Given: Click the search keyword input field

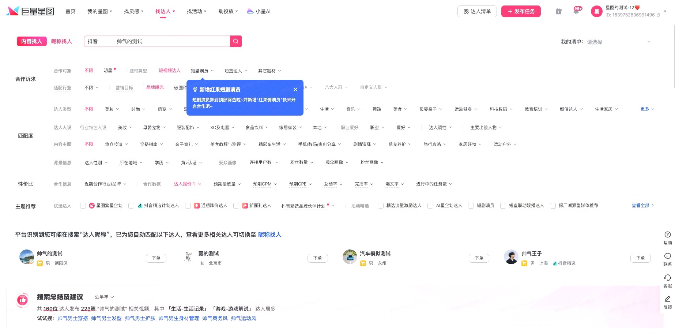Looking at the screenshot, I should [x=171, y=41].
